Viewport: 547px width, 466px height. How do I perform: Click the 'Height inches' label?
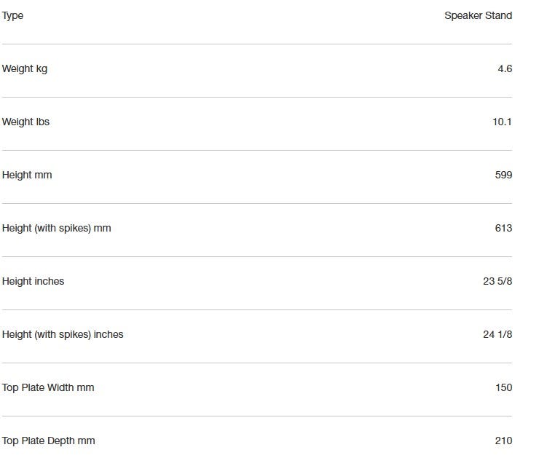point(33,281)
